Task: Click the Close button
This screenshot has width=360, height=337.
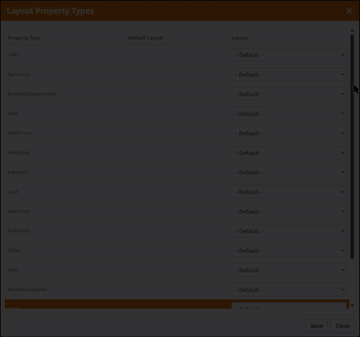Action: pos(342,326)
